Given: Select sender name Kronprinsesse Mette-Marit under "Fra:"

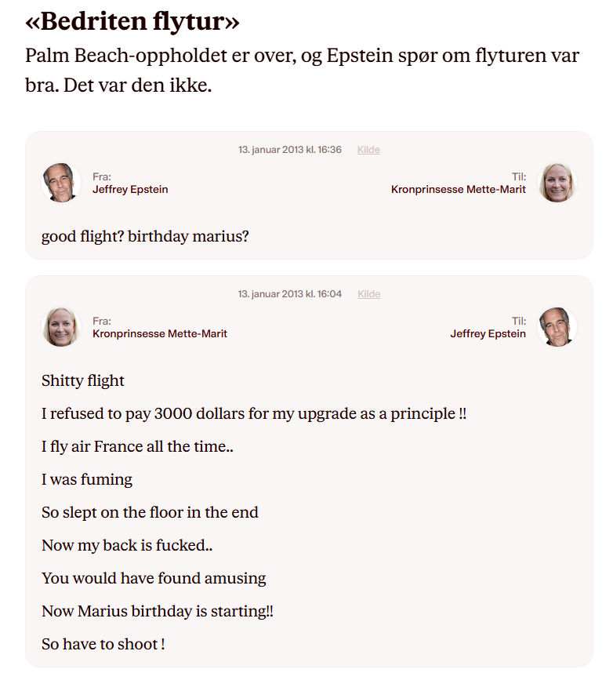Looking at the screenshot, I should [160, 334].
